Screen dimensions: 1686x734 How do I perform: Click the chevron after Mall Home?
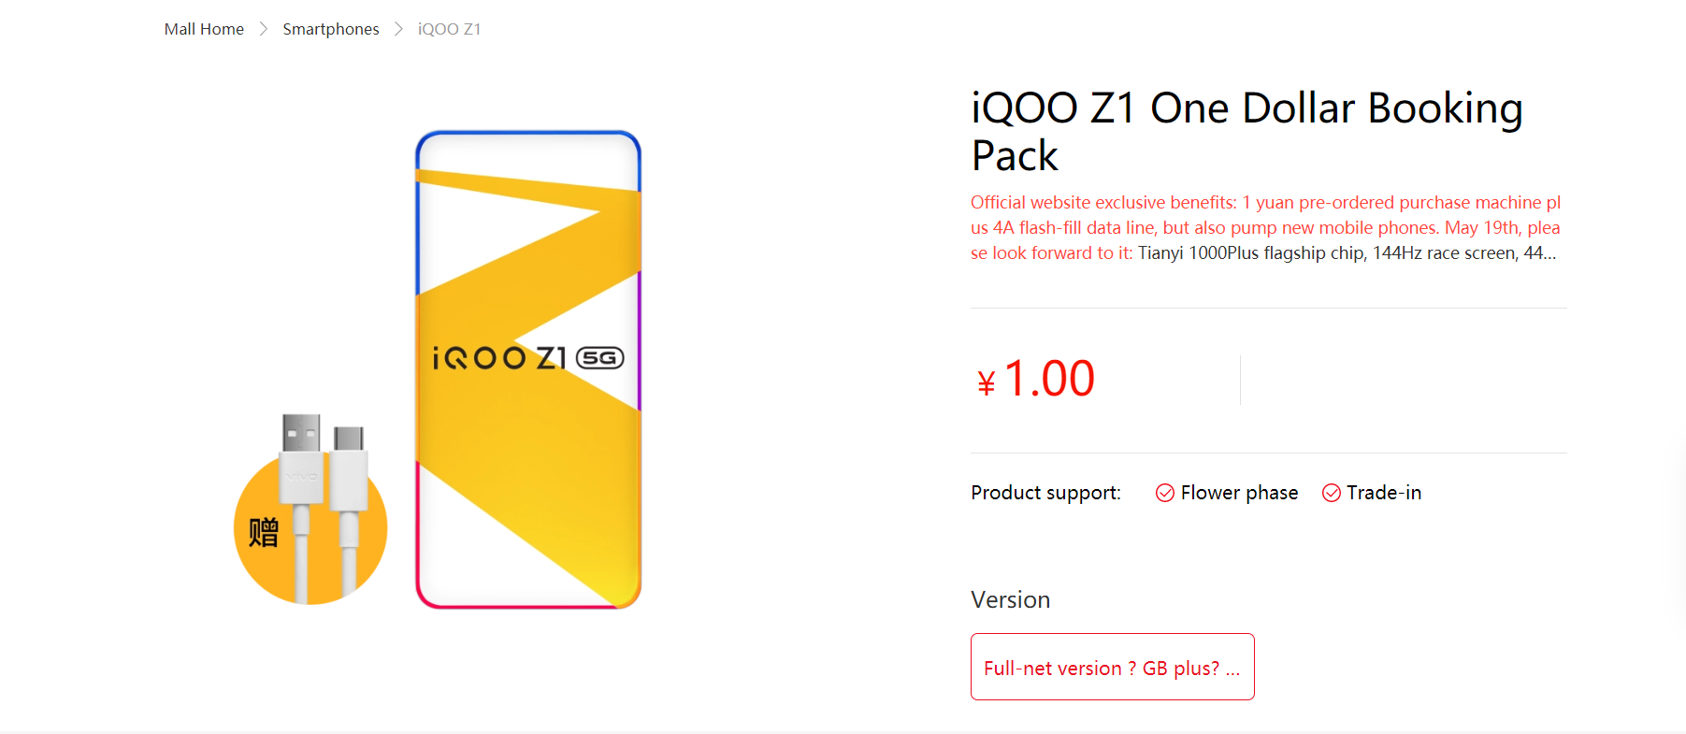click(264, 29)
